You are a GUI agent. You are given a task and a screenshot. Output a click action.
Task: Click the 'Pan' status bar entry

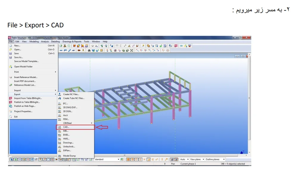point(173,164)
